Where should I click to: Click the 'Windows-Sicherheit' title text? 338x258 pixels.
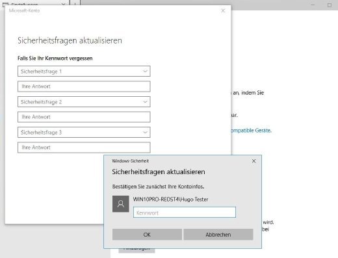[130, 161]
